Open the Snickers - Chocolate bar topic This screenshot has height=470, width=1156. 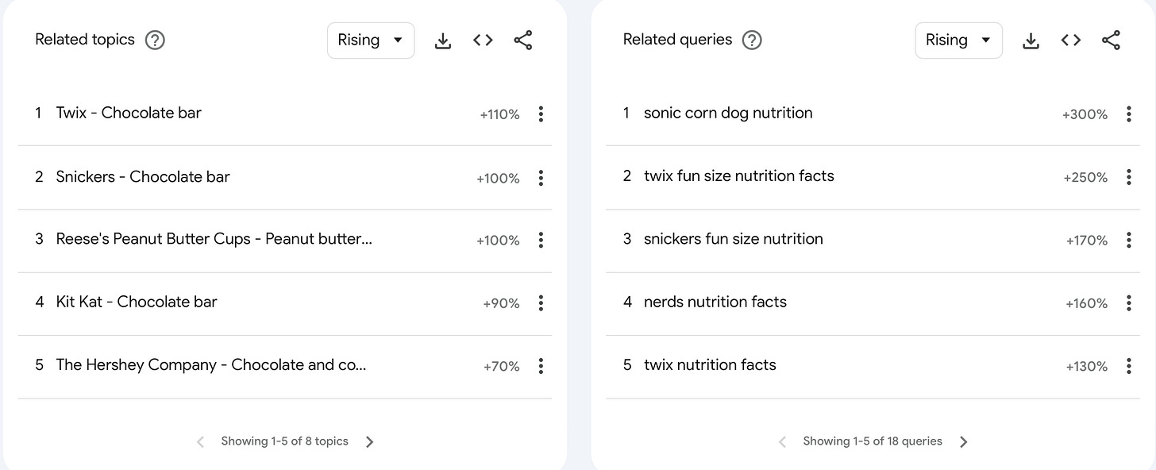(143, 177)
